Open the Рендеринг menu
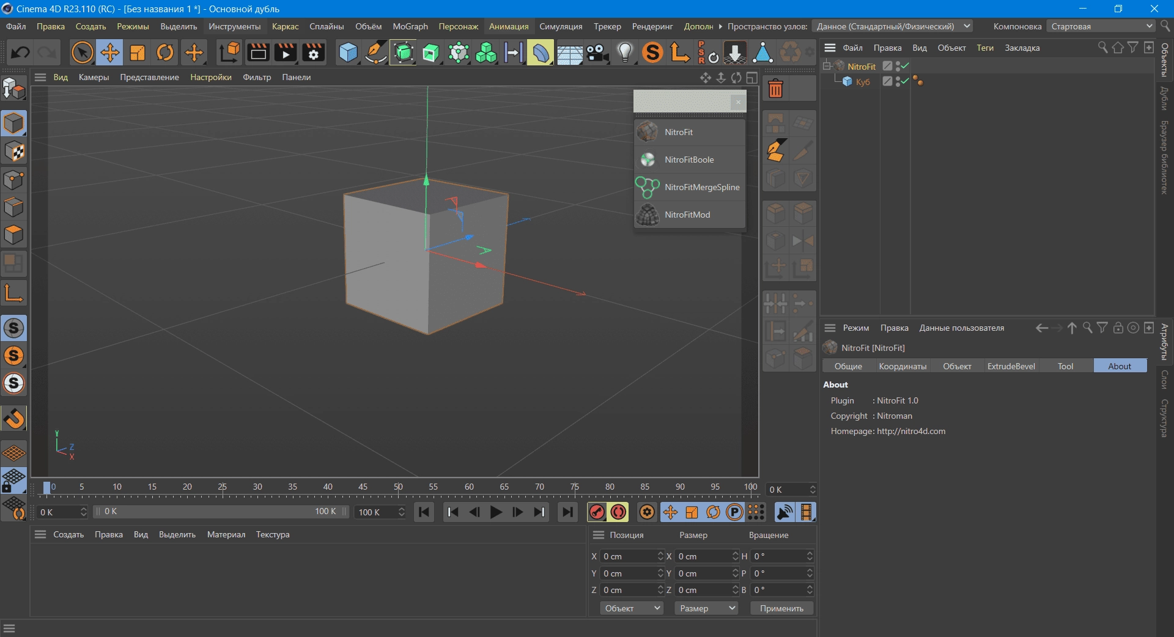This screenshot has width=1174, height=637. click(652, 26)
